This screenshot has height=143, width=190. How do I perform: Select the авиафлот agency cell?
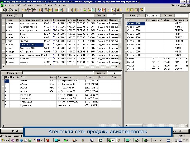[x=31, y=62]
